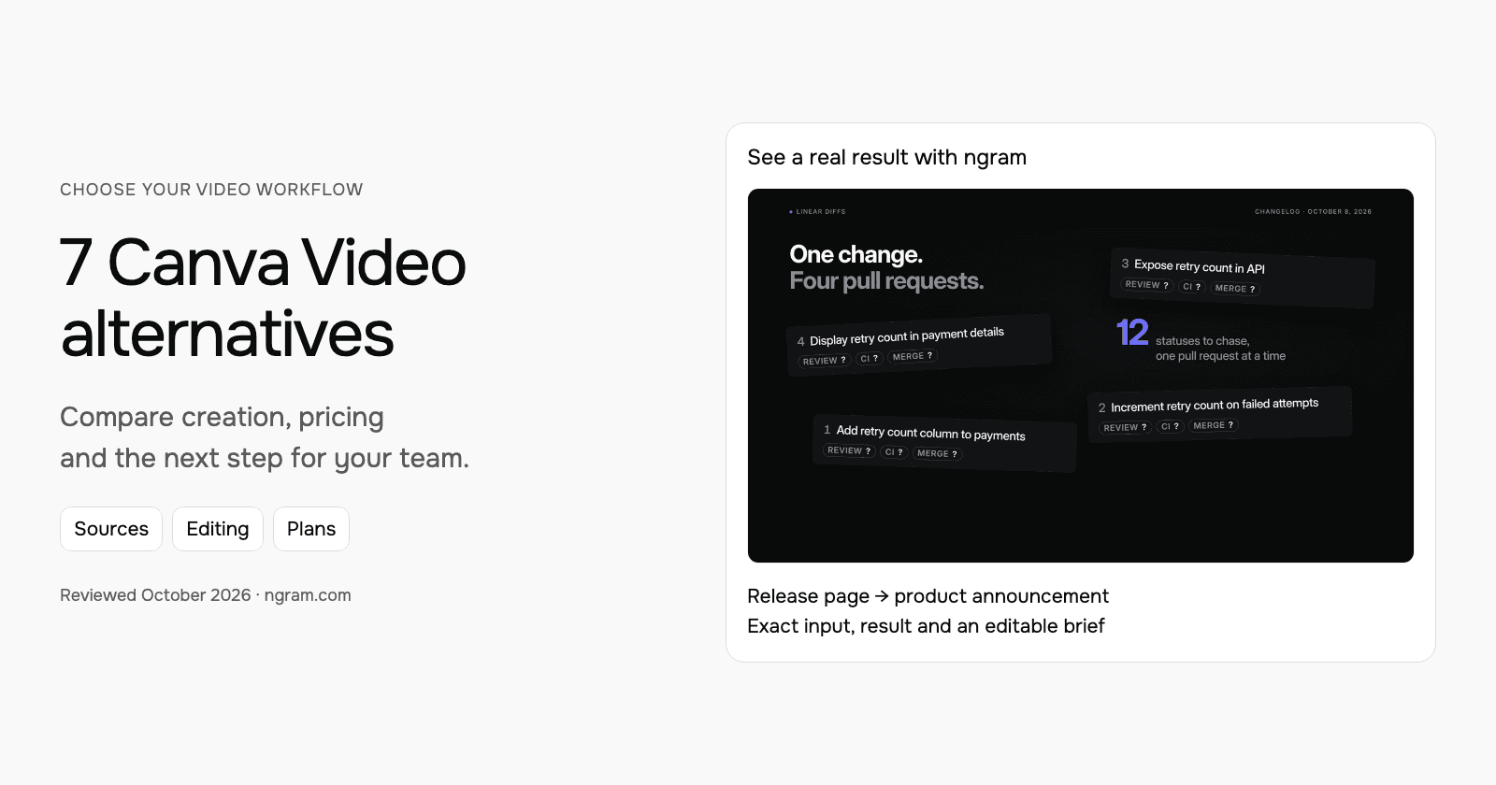
Task: Click 'Reviewed October 2026 · ngram.com' text
Action: point(206,595)
